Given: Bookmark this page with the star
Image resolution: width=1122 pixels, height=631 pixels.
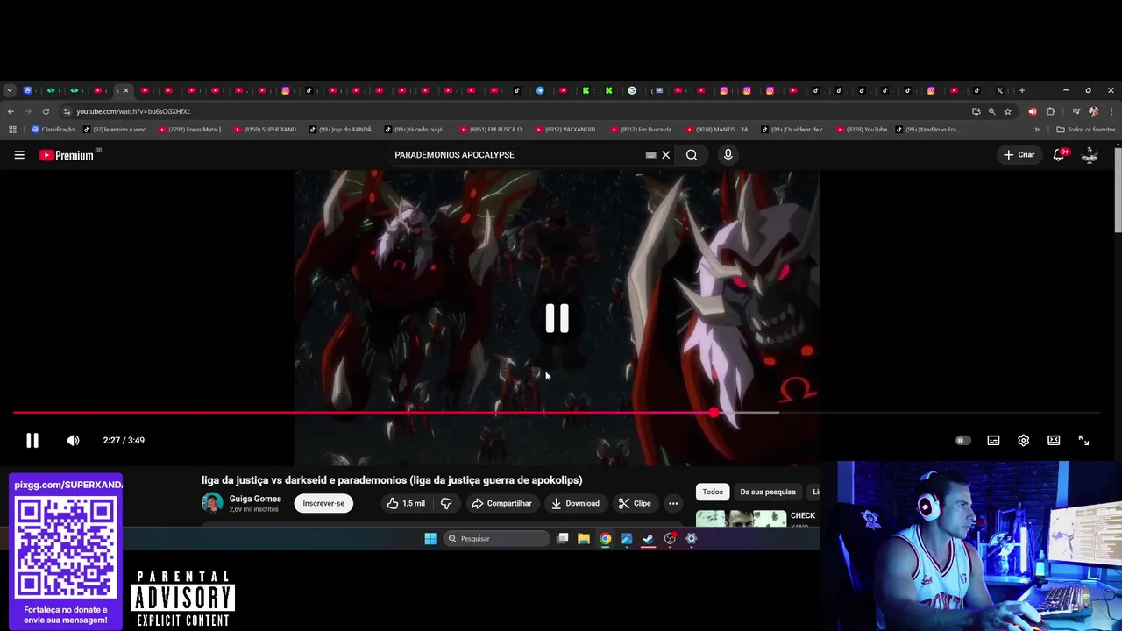Looking at the screenshot, I should [1008, 111].
